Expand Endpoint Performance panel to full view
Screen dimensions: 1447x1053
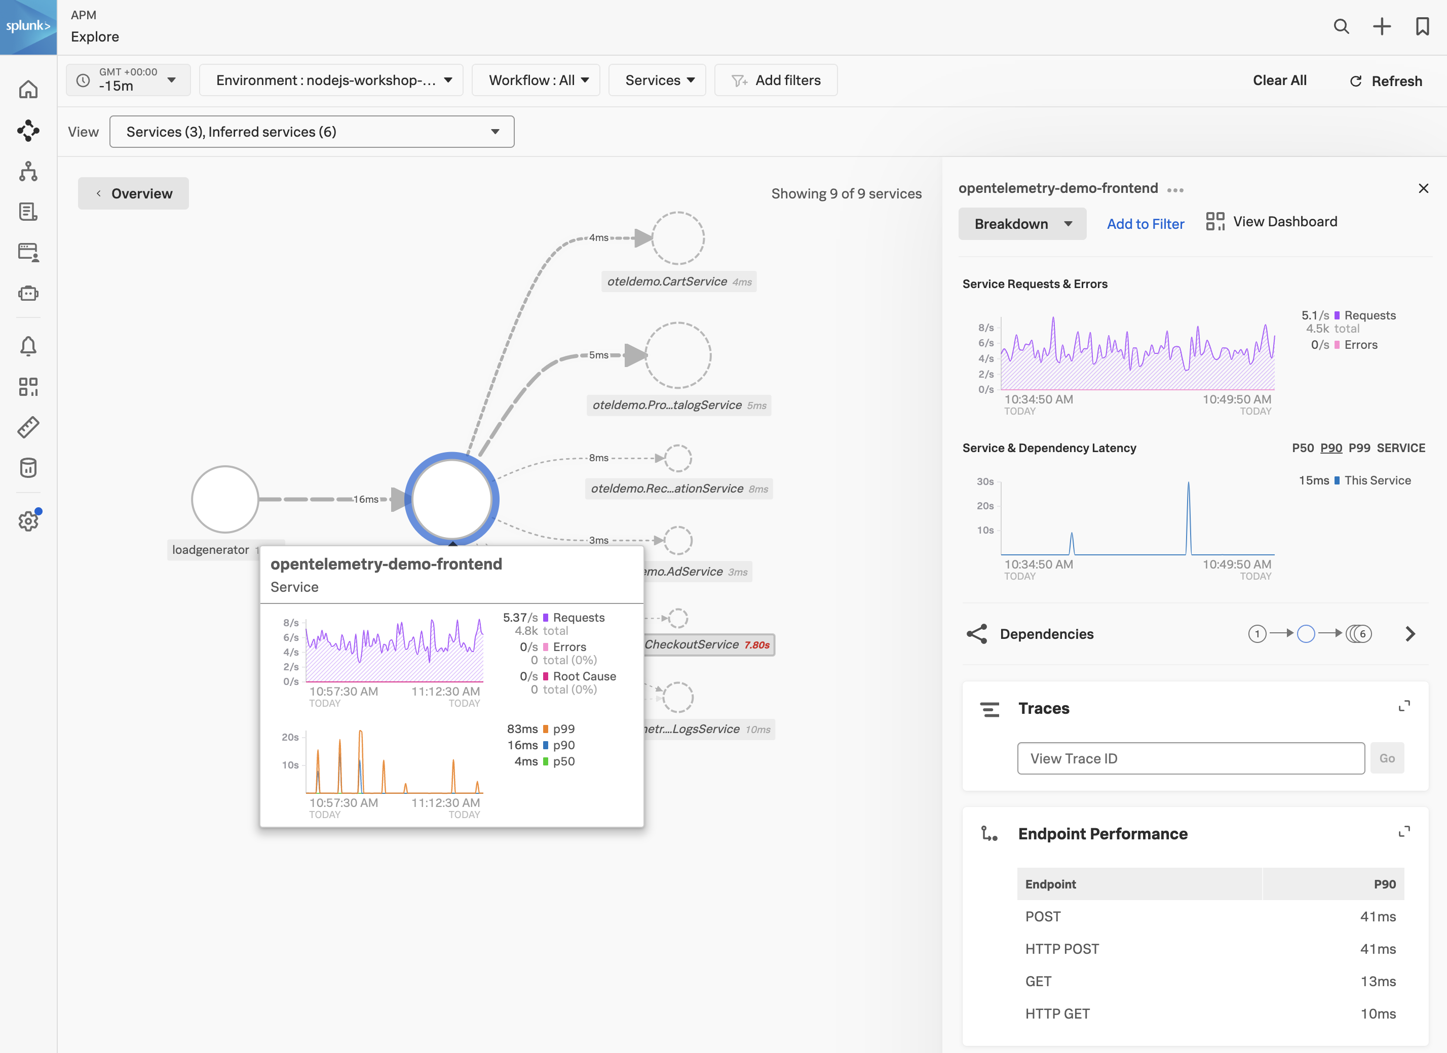pyautogui.click(x=1403, y=832)
